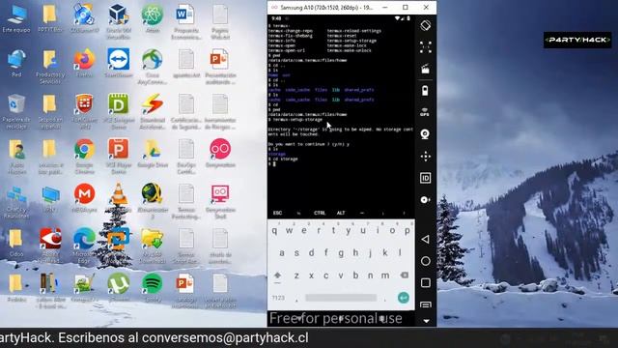Select the Spotify desktop shortcut
The height and width of the screenshot is (348, 618).
[x=153, y=288]
